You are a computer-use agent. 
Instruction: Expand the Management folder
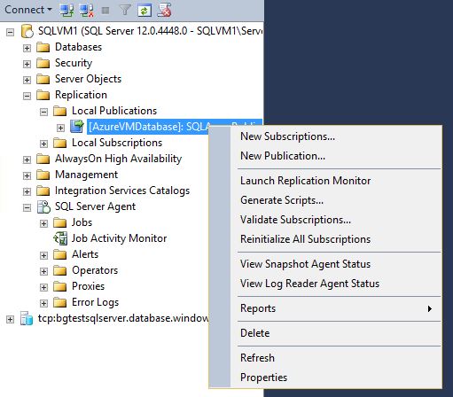(27, 175)
